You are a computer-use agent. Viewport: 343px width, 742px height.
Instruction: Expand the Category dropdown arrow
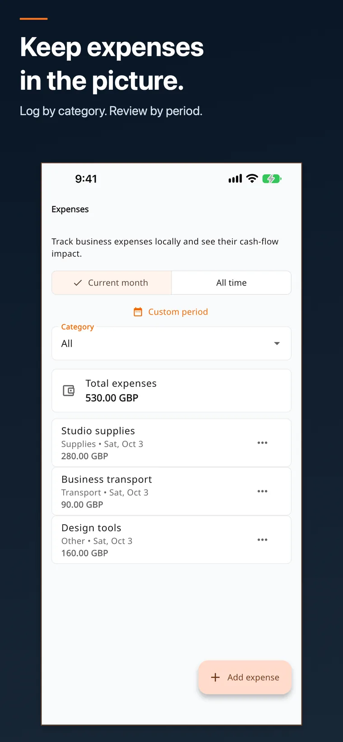point(277,343)
